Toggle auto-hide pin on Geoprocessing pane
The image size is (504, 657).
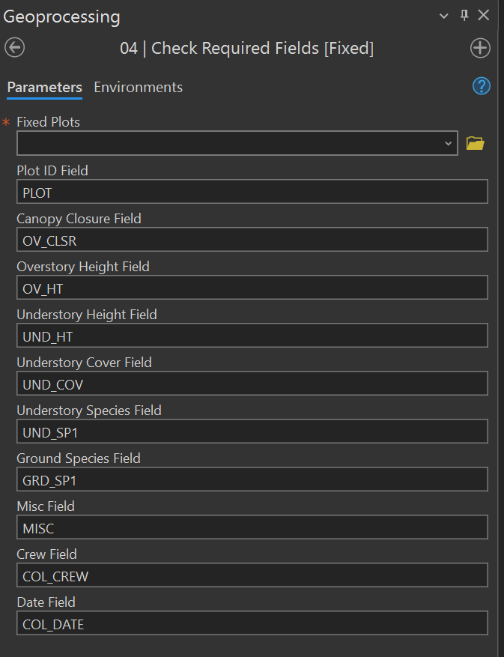[464, 16]
